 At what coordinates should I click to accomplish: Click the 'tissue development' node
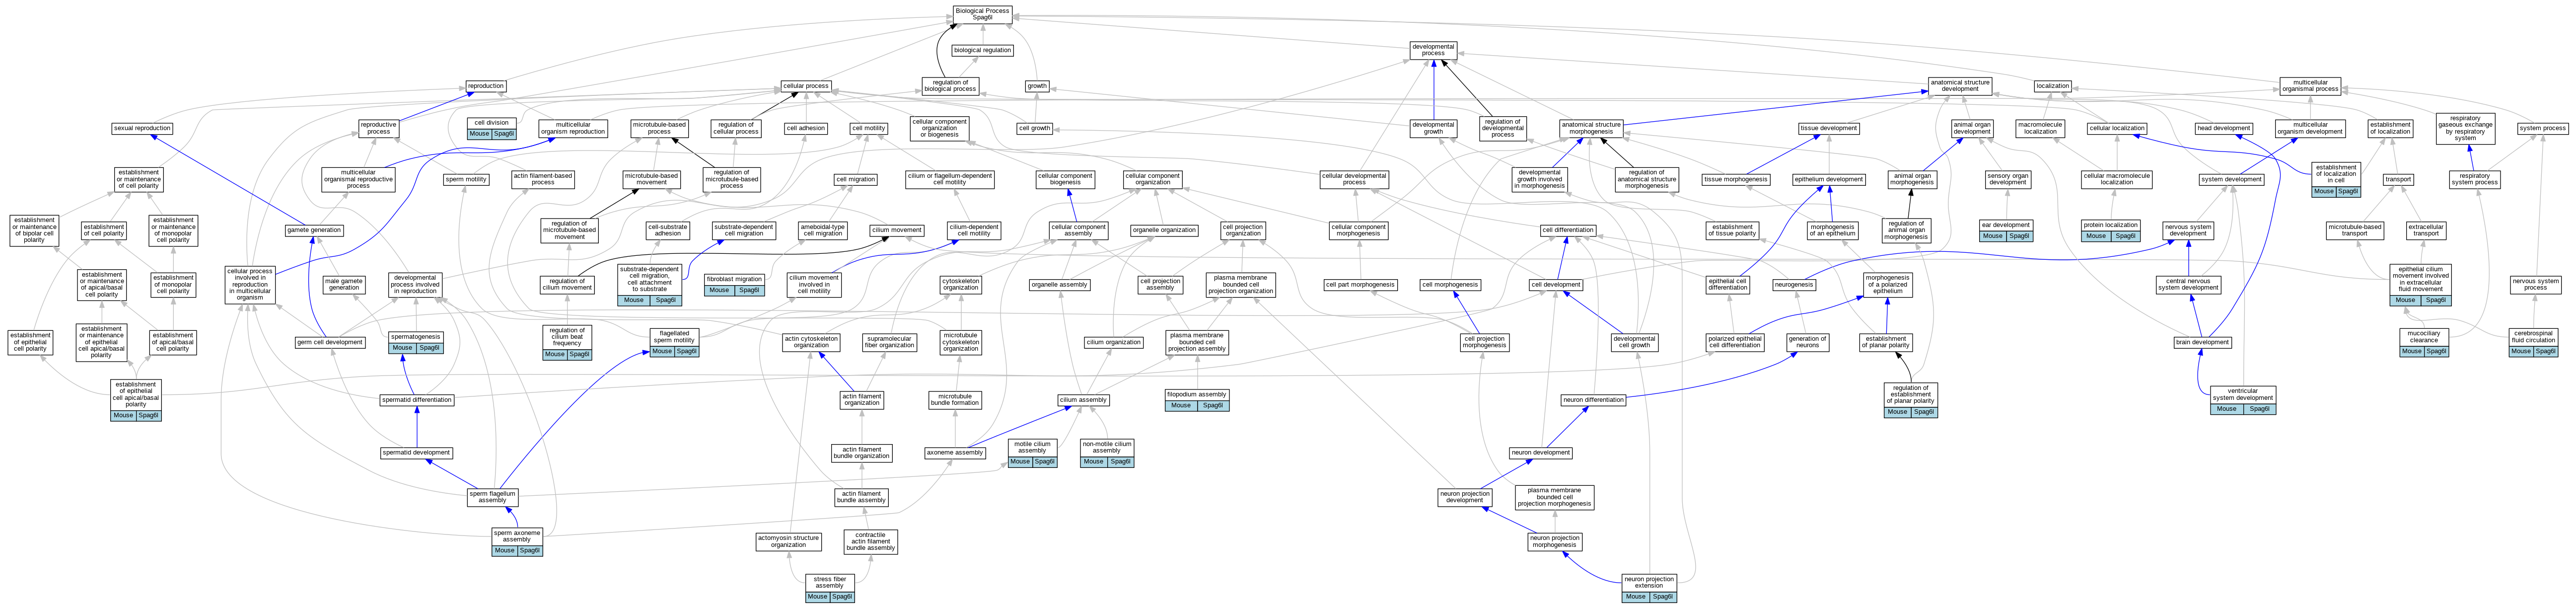1829,128
